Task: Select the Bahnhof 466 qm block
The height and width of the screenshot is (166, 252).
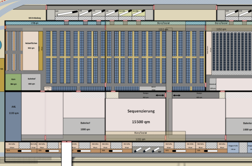Action: tap(31, 82)
